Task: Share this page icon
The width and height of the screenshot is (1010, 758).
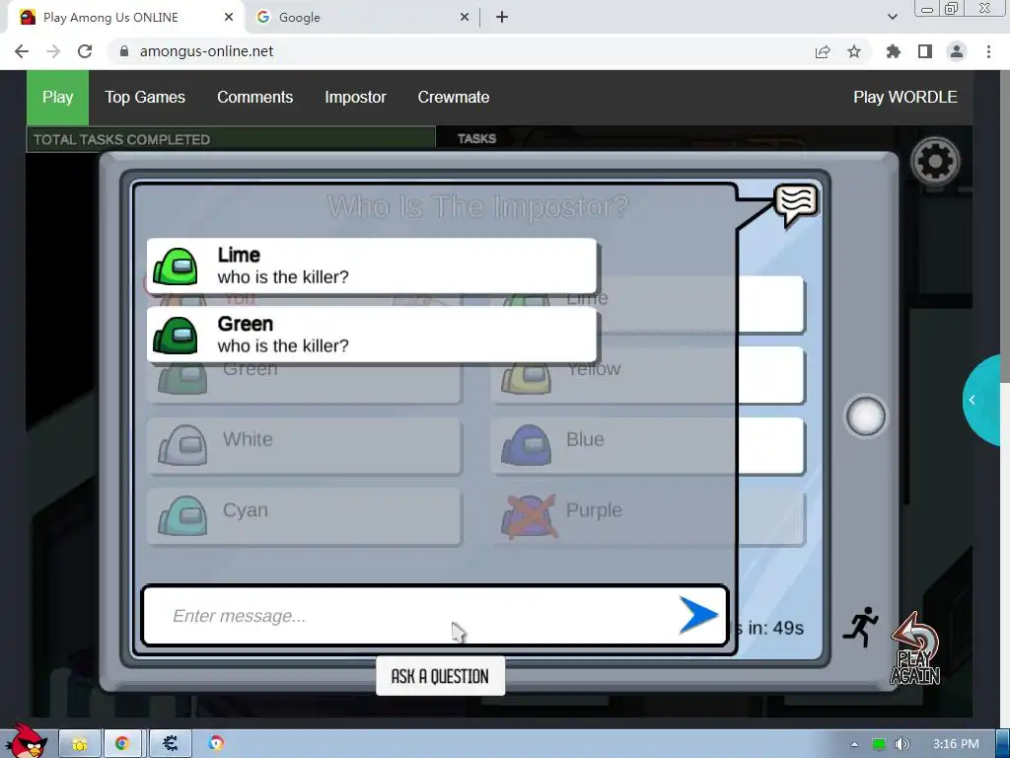Action: [x=823, y=51]
